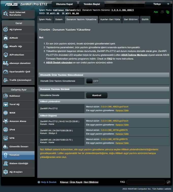The width and height of the screenshot is (173, 192).
Task: Click the VPN monitor icon
Action: 6,138
